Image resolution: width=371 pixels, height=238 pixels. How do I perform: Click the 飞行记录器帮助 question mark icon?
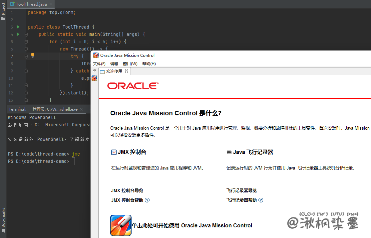(261, 200)
